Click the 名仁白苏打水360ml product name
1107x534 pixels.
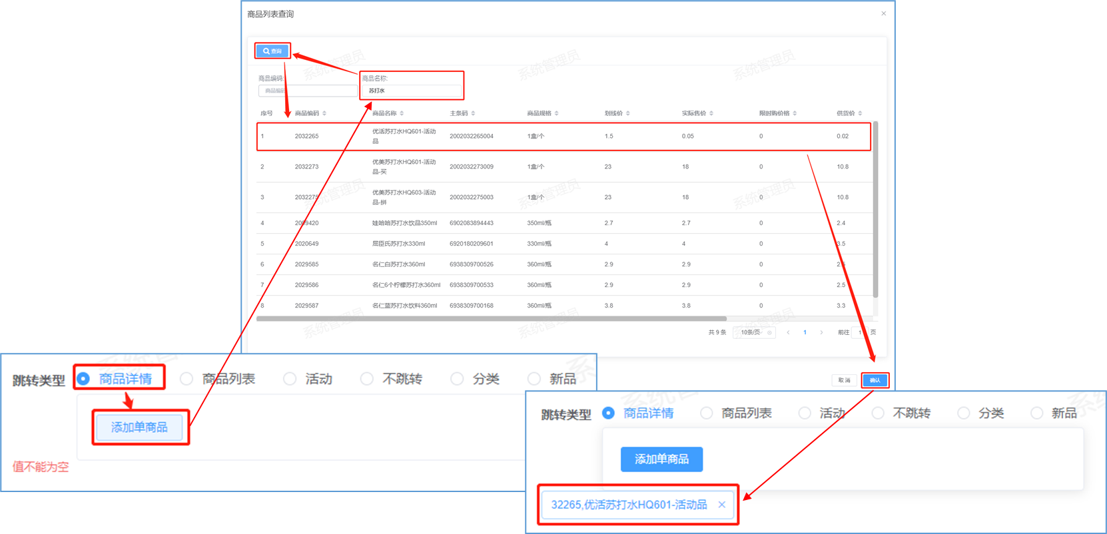click(x=398, y=264)
